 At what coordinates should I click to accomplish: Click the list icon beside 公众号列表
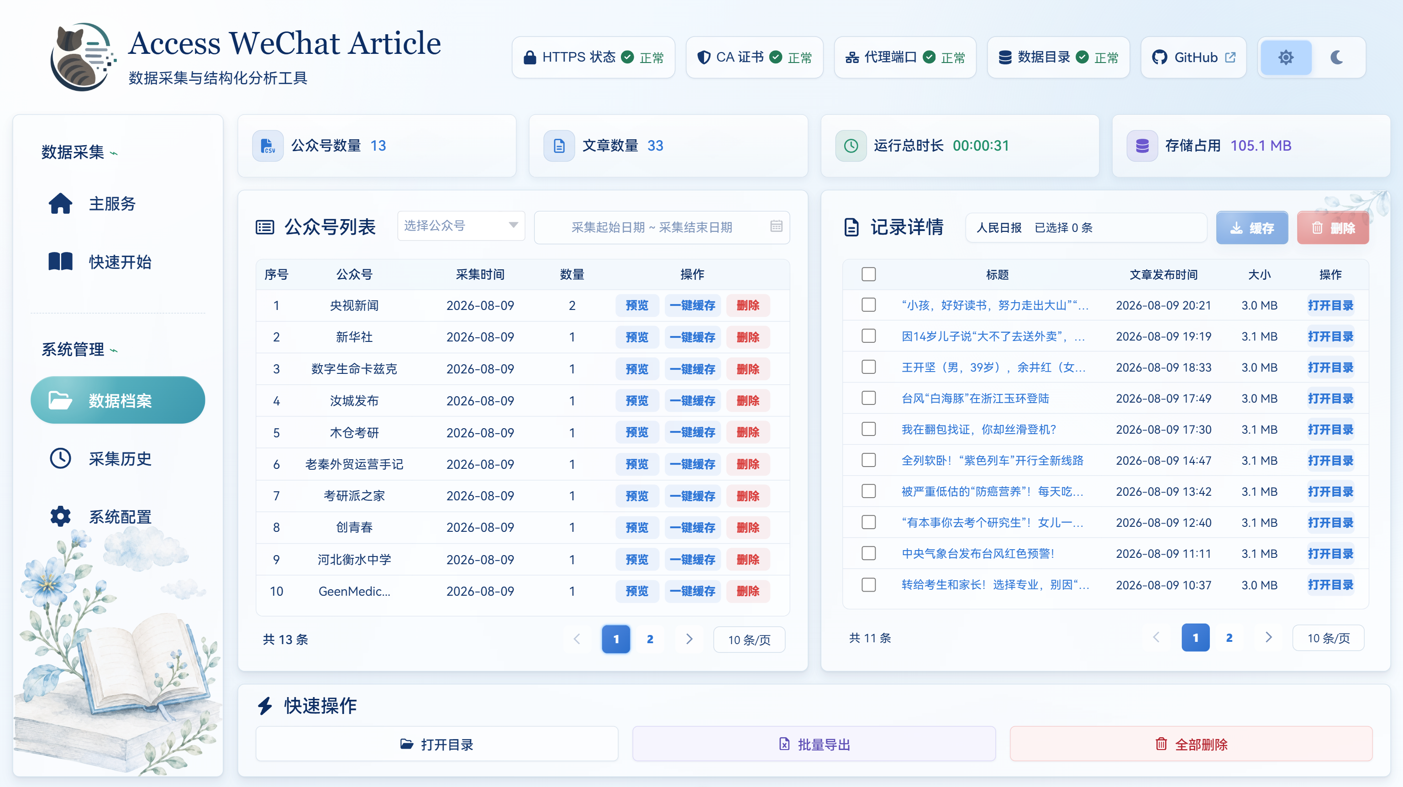pyautogui.click(x=265, y=226)
